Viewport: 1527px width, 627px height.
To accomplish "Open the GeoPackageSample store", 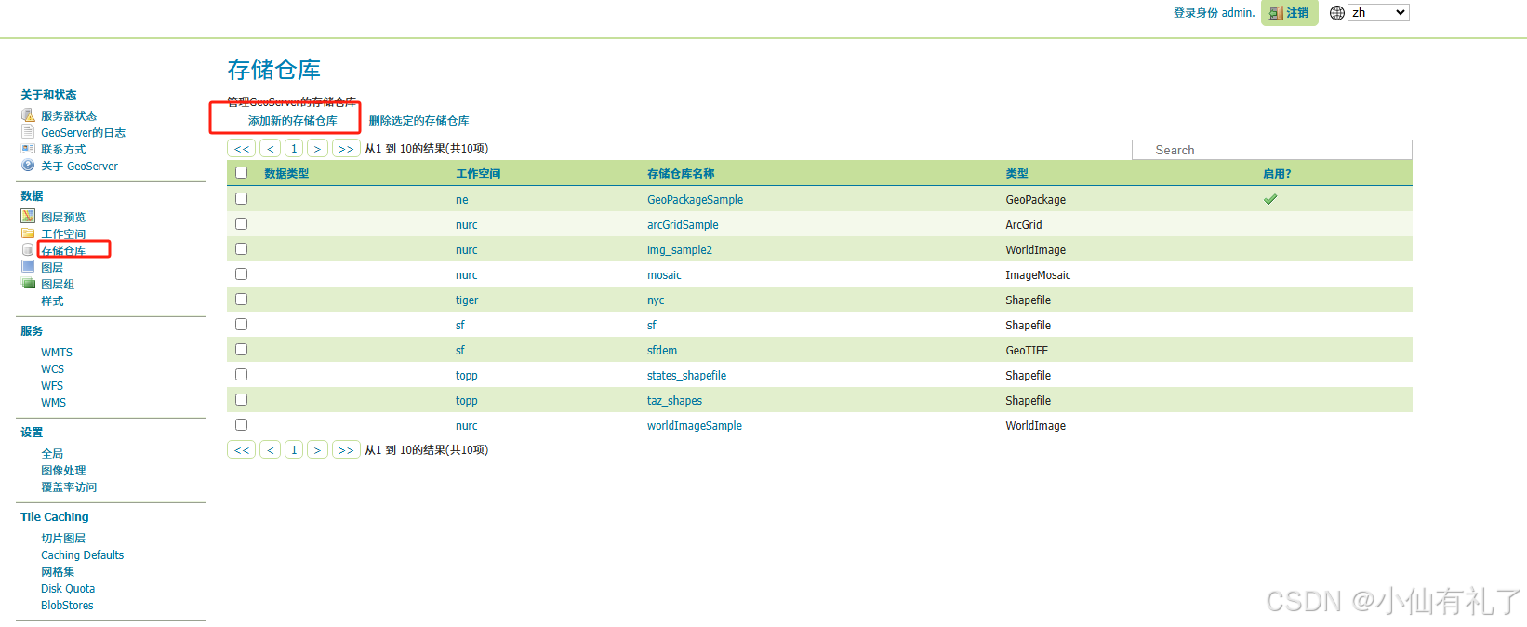I will [695, 200].
